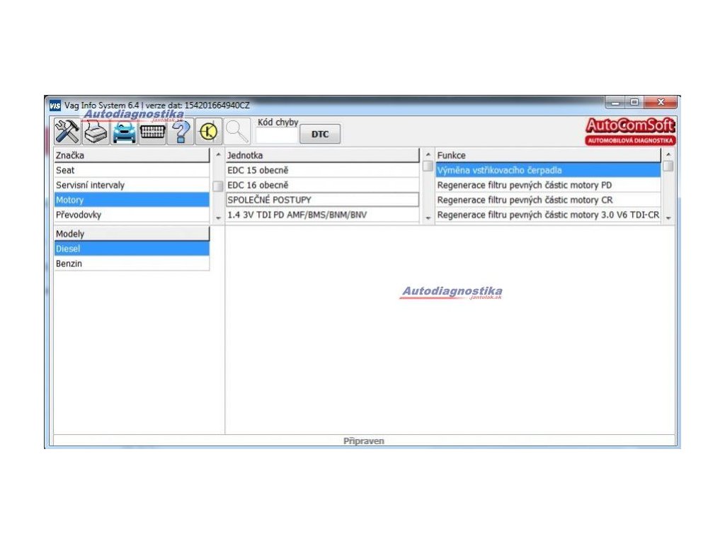Screen dimensions: 725x544
Task: Click the Kód chyby input field
Action: (277, 135)
